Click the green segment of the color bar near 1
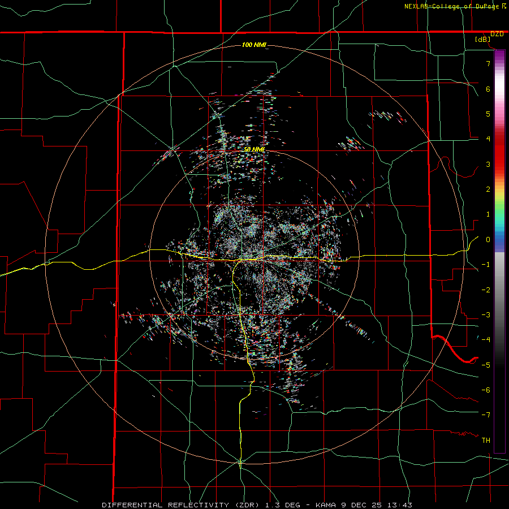The height and width of the screenshot is (509, 509). pyautogui.click(x=499, y=211)
